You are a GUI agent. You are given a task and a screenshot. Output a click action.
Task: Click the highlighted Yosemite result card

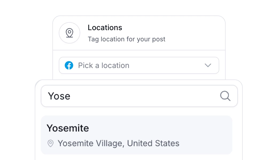[x=137, y=135]
